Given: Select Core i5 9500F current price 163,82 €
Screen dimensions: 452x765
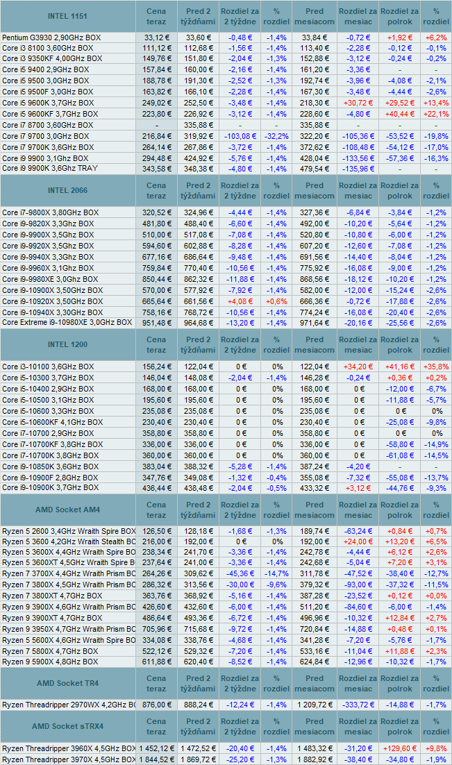Looking at the screenshot, I should click(156, 92).
